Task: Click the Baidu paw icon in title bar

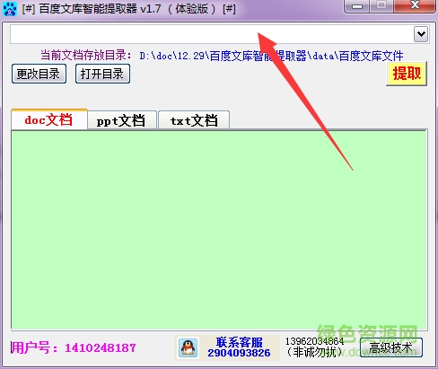Action: 10,9
